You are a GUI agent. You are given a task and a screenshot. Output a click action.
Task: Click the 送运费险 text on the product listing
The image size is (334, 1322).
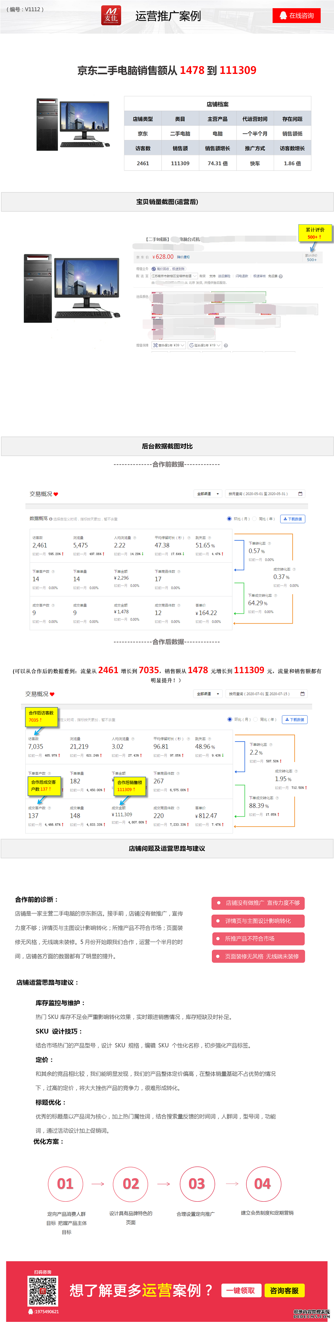click(x=224, y=276)
